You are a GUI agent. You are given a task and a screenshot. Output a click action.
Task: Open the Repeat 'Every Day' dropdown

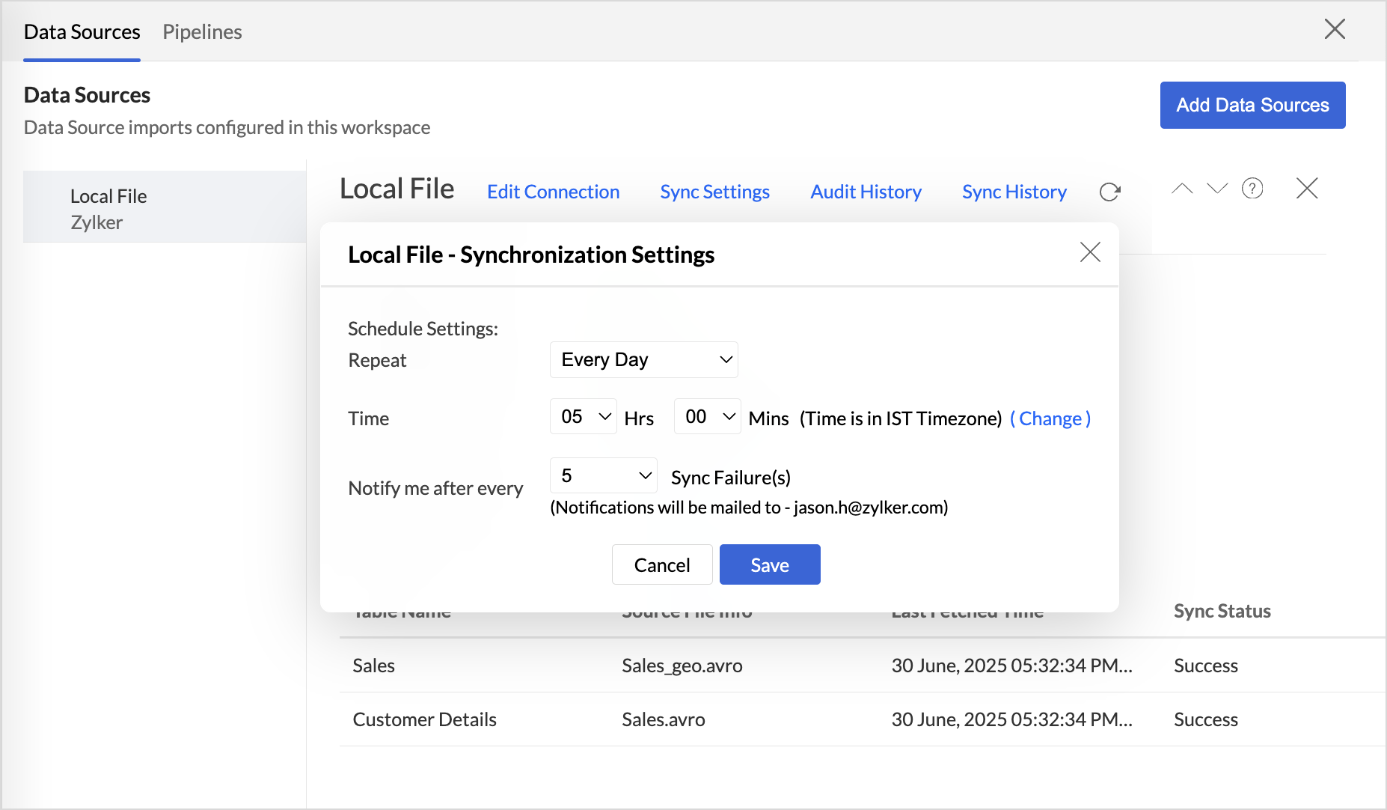[x=643, y=360]
